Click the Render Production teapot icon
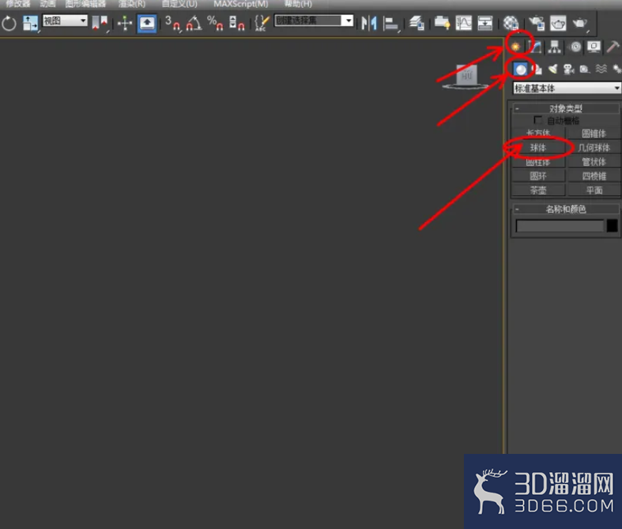Image resolution: width=622 pixels, height=529 pixels. [x=580, y=24]
